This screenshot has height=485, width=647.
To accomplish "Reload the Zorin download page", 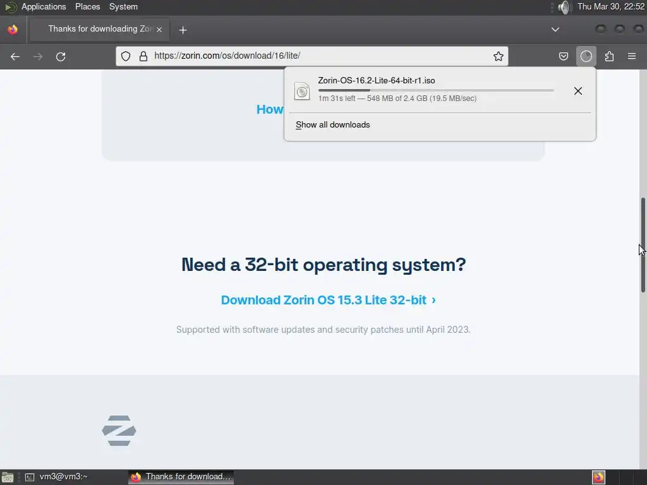I will [61, 56].
